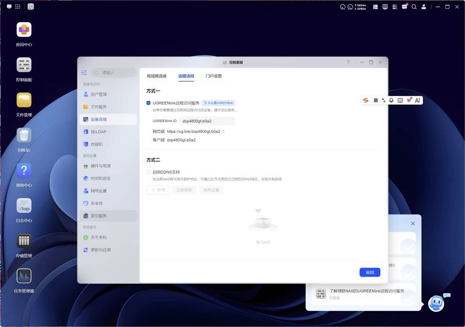
Task: Open the app grid launcher in top bar
Action: click(x=18, y=6)
